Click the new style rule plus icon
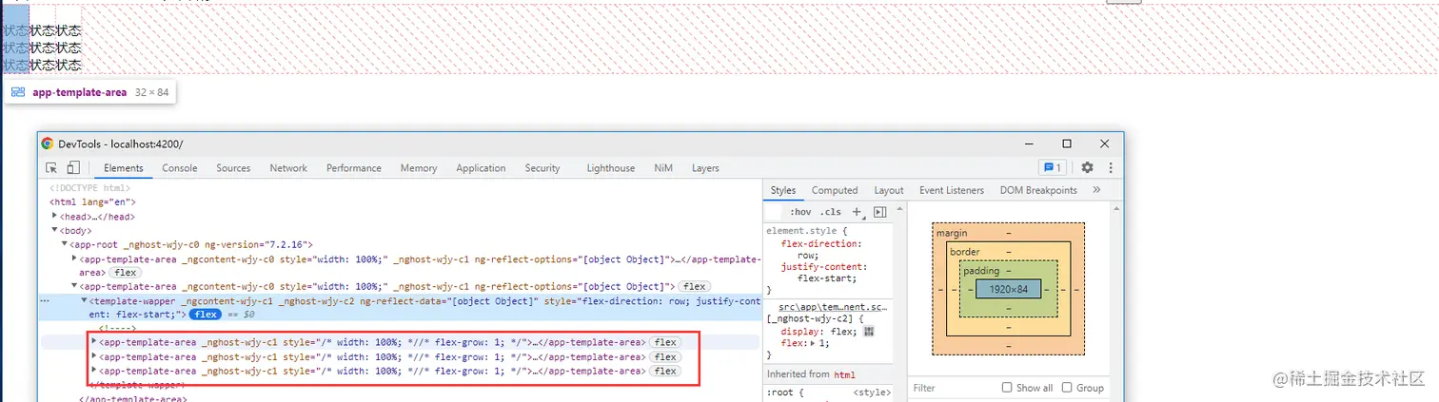Image resolution: width=1439 pixels, height=402 pixels. (x=857, y=212)
